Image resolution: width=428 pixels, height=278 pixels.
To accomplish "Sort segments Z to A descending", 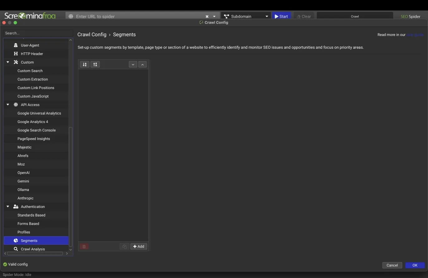I will tap(95, 64).
